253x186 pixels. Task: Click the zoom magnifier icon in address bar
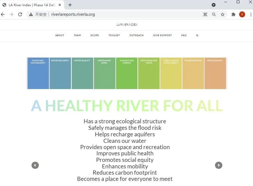214,14
